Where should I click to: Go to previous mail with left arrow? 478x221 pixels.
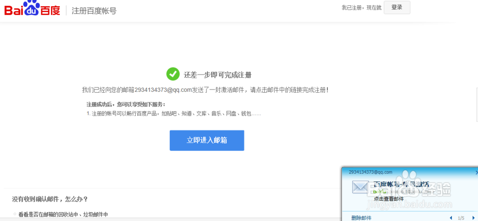[x=451, y=218]
